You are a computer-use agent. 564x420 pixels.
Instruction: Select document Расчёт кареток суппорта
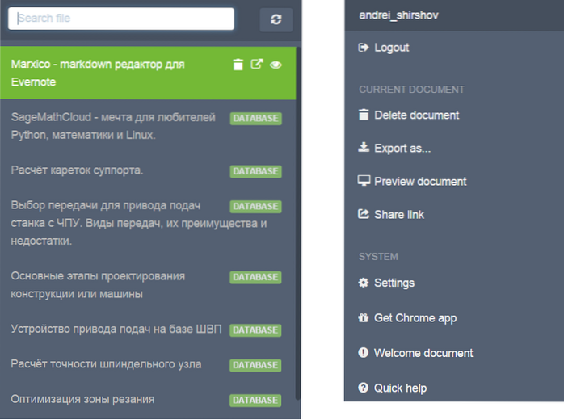tap(78, 170)
